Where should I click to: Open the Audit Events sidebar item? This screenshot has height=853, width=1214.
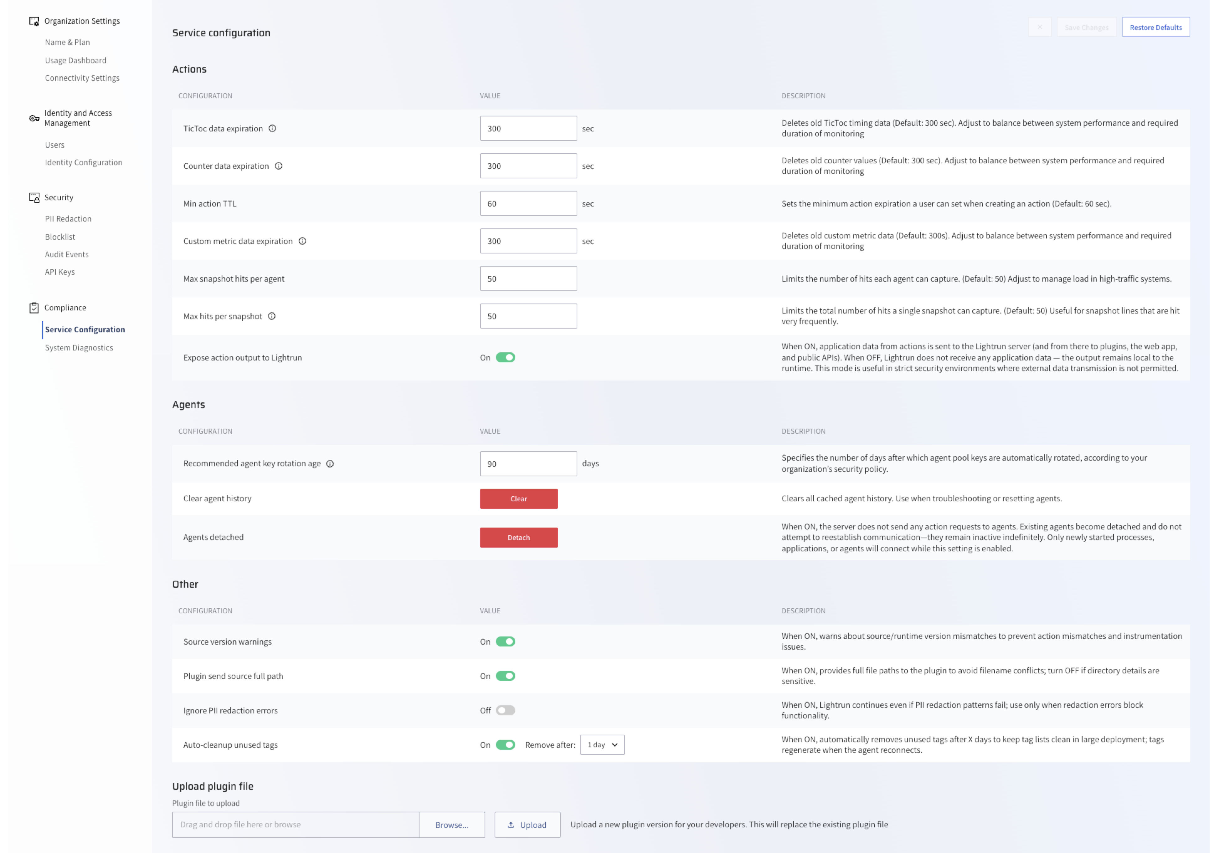[x=67, y=254]
